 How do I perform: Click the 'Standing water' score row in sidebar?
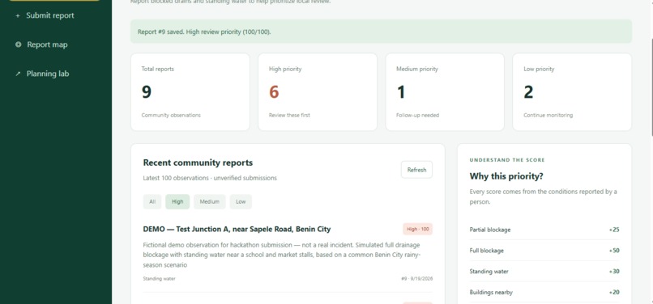544,271
